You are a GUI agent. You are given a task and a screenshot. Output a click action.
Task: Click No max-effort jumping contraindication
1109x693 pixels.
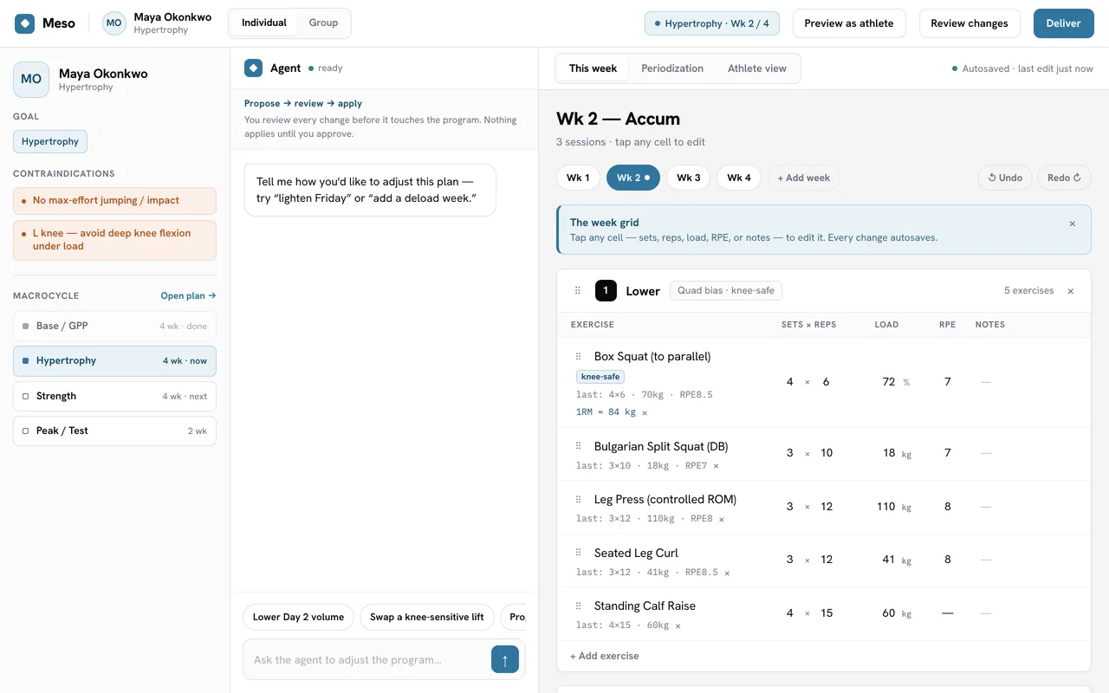click(114, 200)
